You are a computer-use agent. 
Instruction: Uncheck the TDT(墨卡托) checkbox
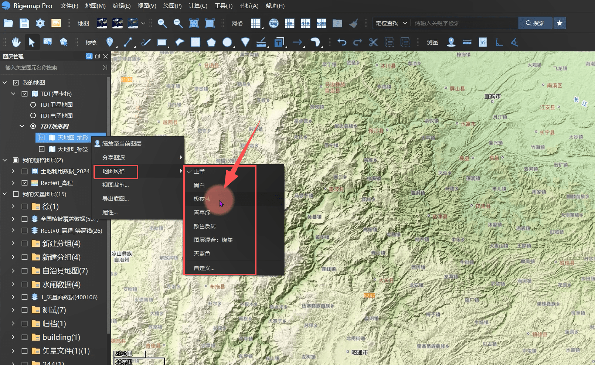point(24,93)
